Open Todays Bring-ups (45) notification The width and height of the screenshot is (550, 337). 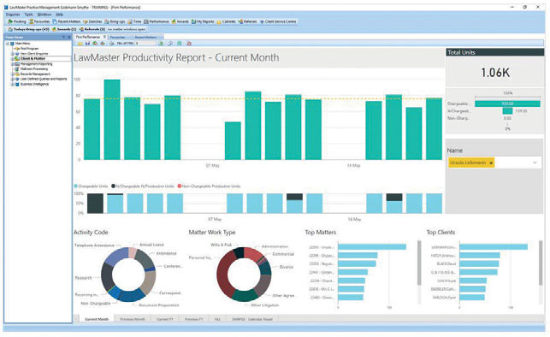28,29
